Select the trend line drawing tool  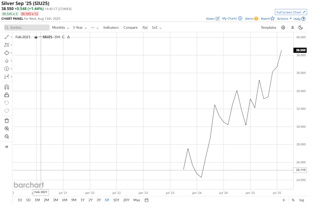coord(6,37)
